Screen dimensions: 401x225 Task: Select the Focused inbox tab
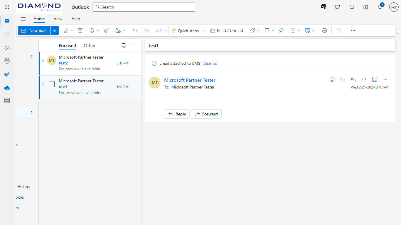coord(68,45)
